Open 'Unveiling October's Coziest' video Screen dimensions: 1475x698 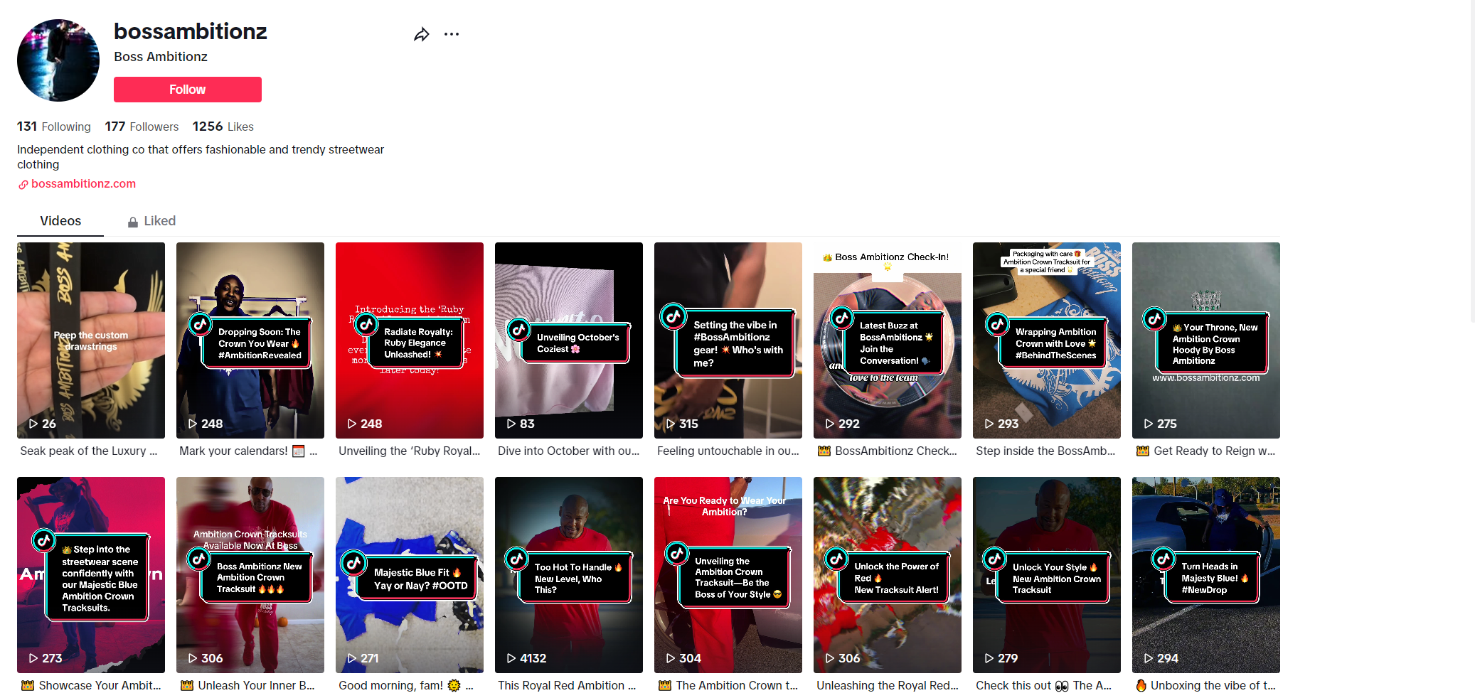point(569,340)
